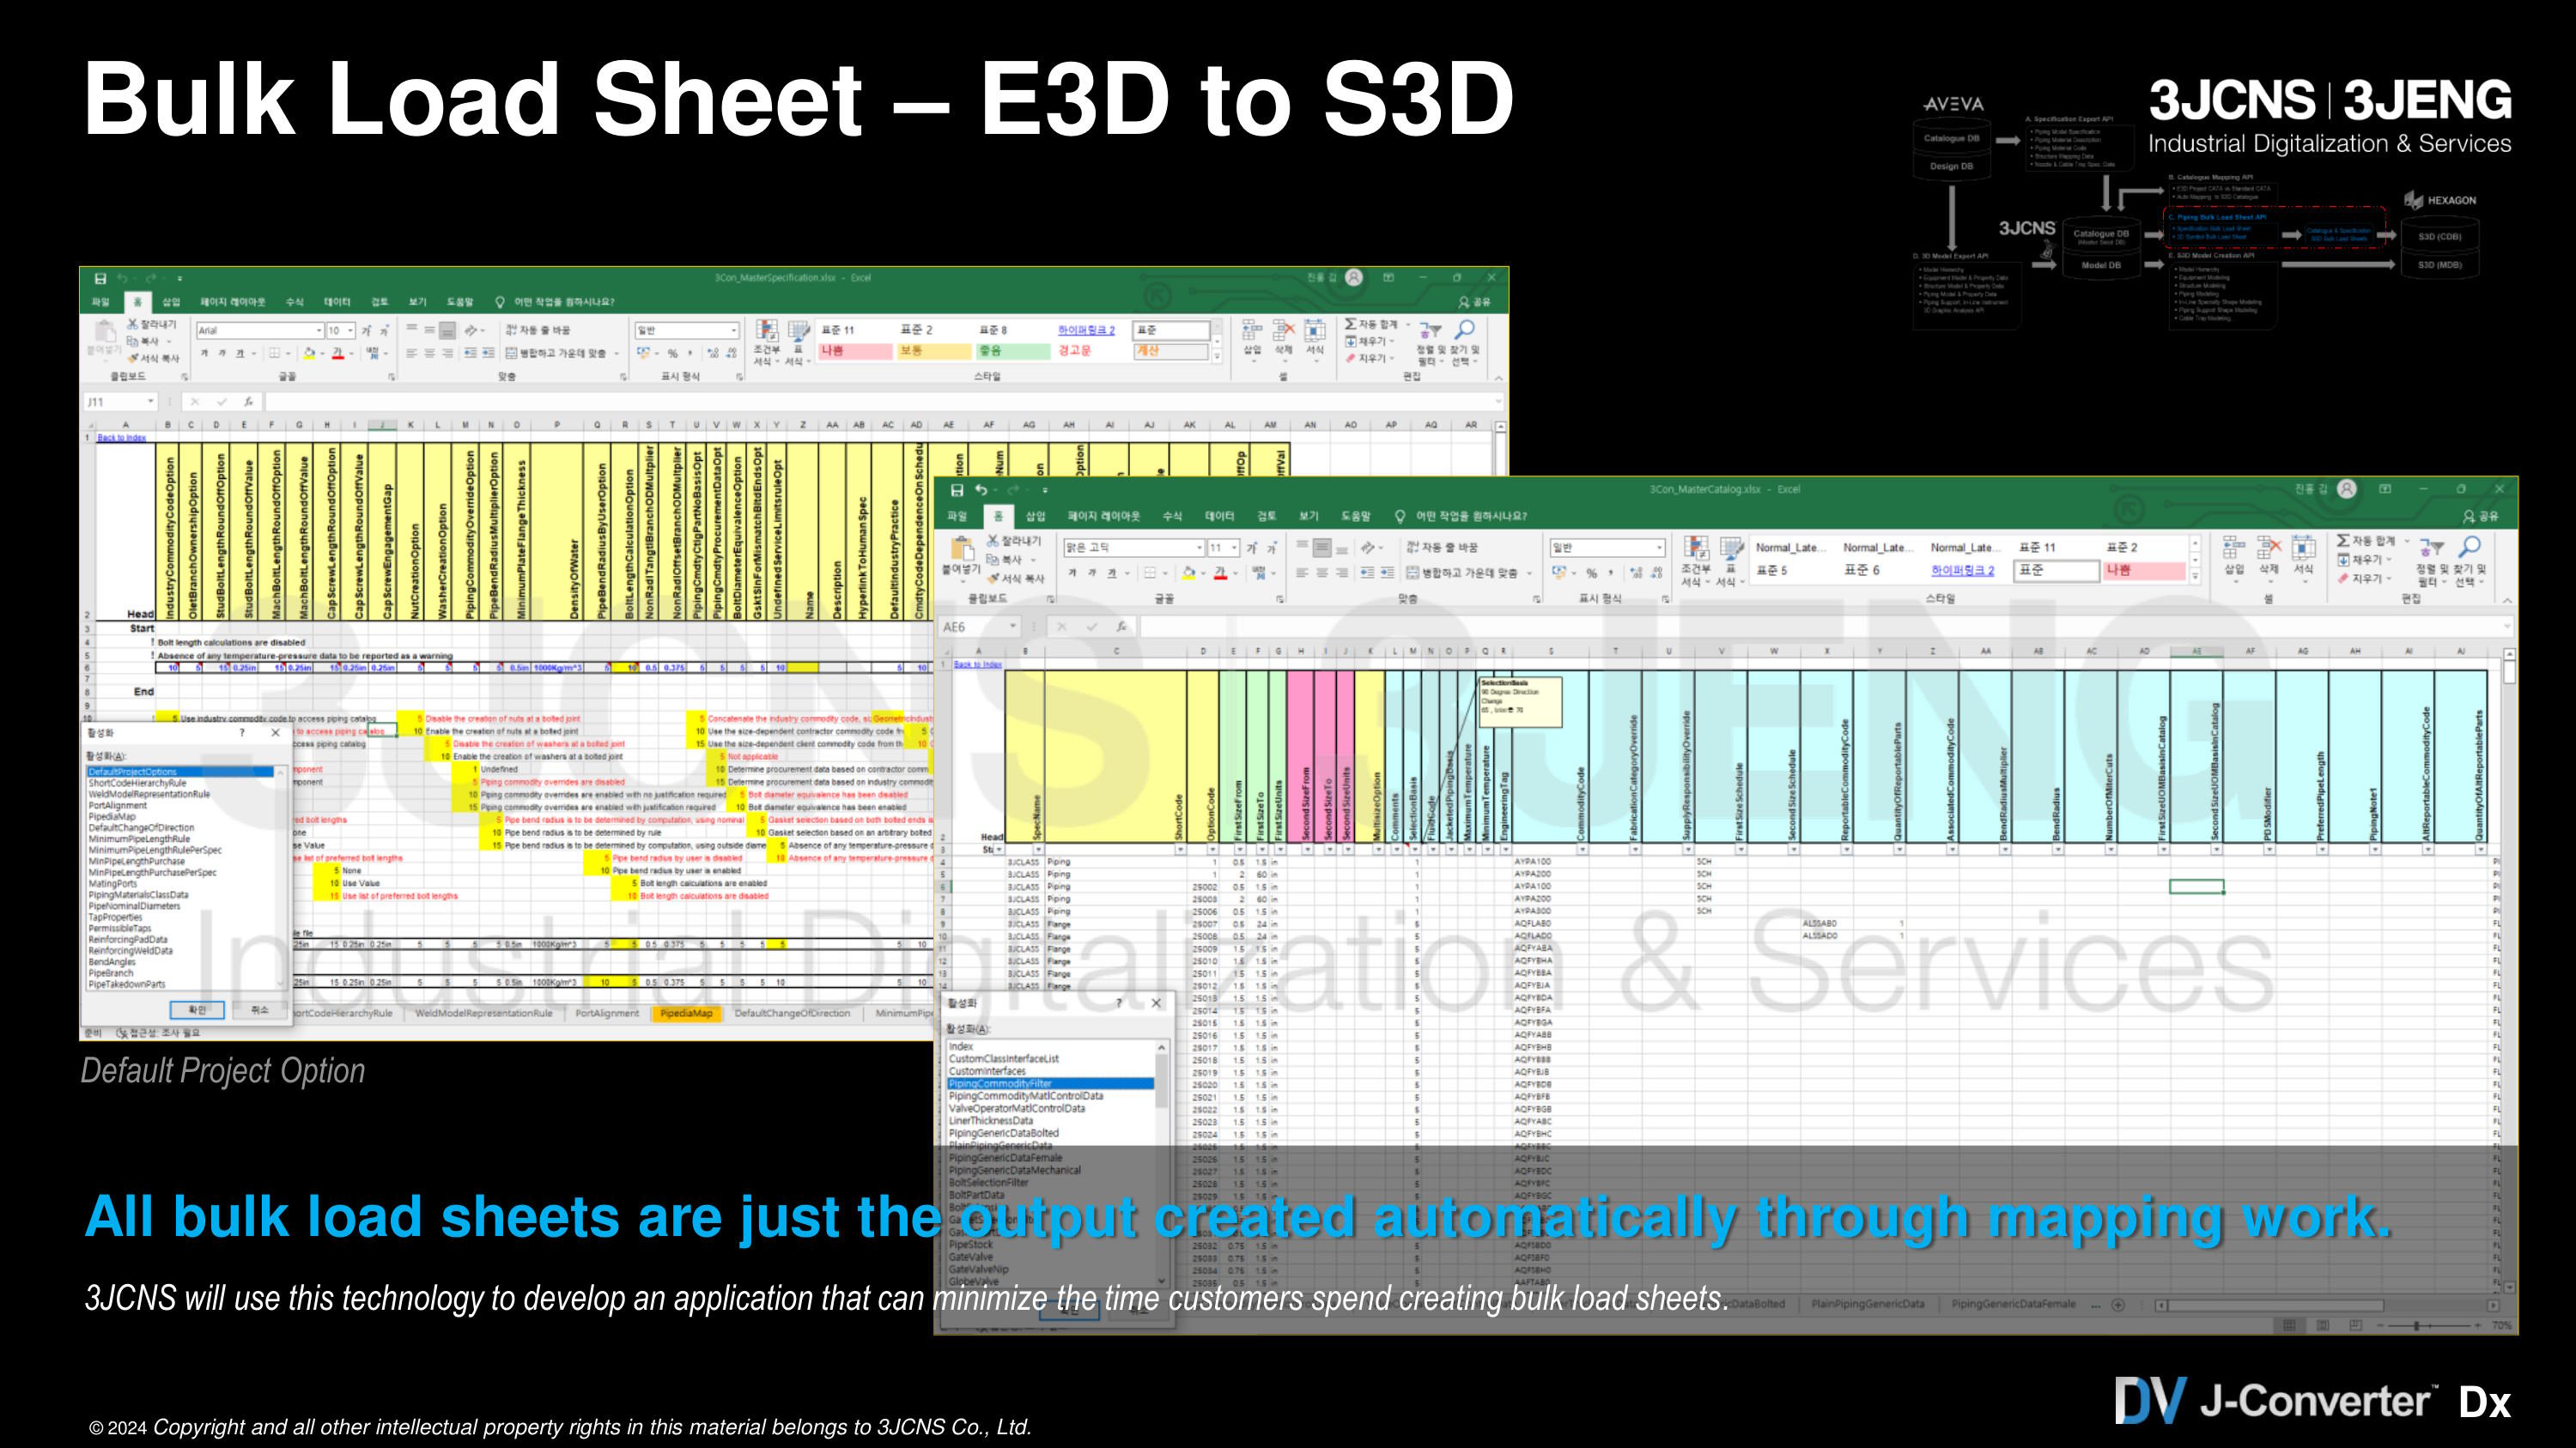Open Data (데이터) tab in MasterCatalog window
Viewport: 2576px width, 1448px height.
pyautogui.click(x=1219, y=516)
